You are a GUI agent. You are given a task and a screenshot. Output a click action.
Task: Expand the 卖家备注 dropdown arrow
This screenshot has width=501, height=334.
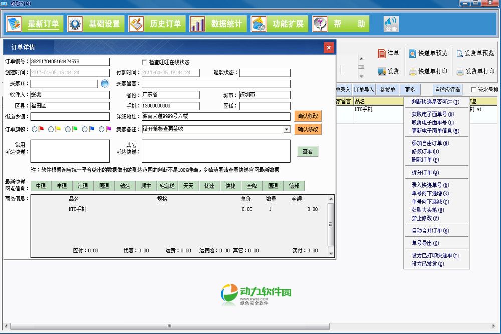287,129
